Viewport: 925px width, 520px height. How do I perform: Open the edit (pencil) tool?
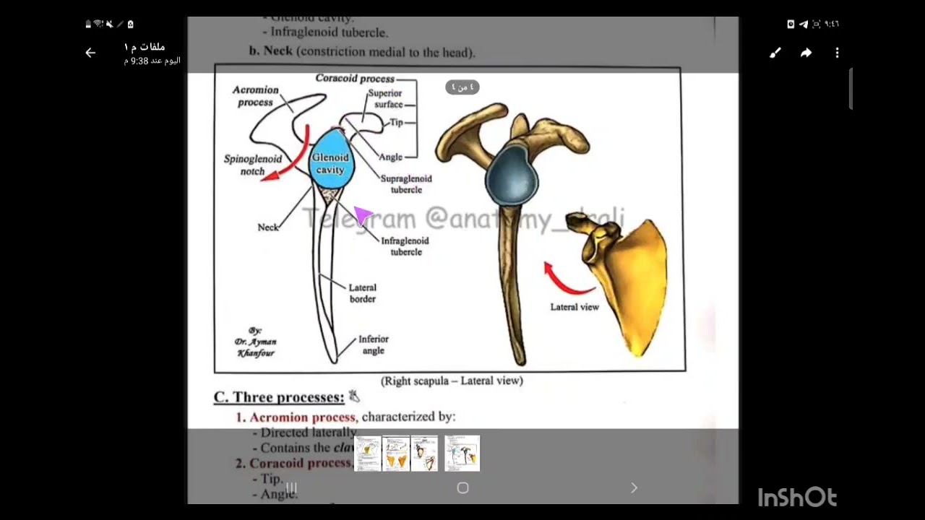(775, 53)
